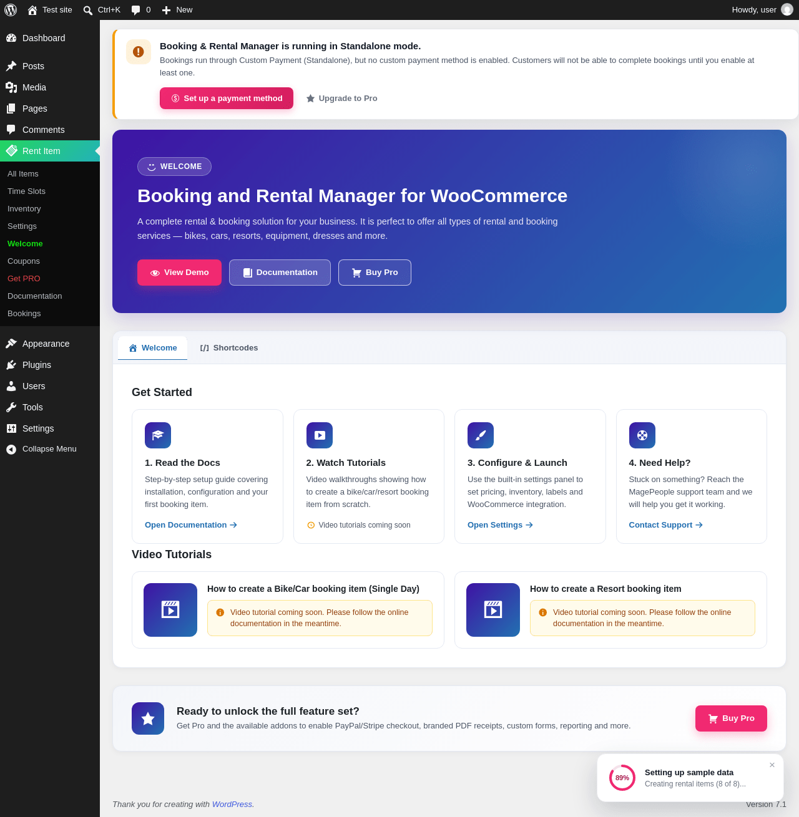
Task: Click the user avatar next to Howdy
Action: [787, 9]
